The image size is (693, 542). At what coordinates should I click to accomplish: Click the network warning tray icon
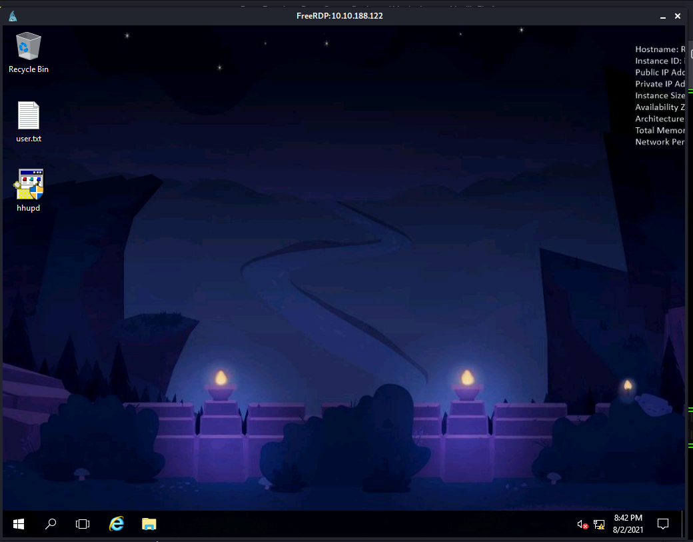pyautogui.click(x=598, y=525)
